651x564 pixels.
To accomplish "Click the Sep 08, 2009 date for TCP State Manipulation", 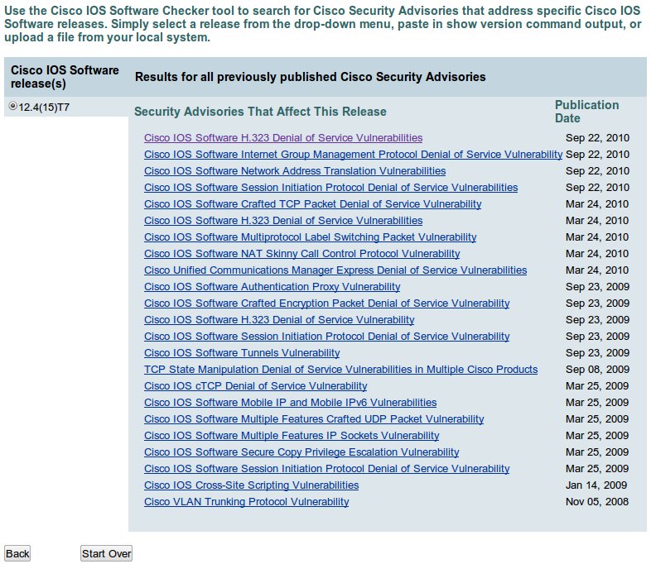I will 597,370.
